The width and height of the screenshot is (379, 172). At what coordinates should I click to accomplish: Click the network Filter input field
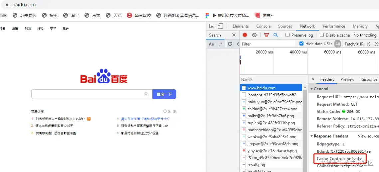[268, 44]
